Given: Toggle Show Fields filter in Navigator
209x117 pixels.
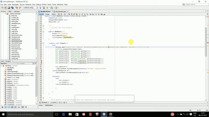Looking at the screenshot, I should point(6,107).
